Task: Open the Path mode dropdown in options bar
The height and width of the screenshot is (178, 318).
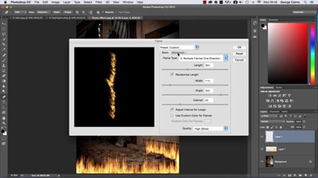Action: pos(20,12)
